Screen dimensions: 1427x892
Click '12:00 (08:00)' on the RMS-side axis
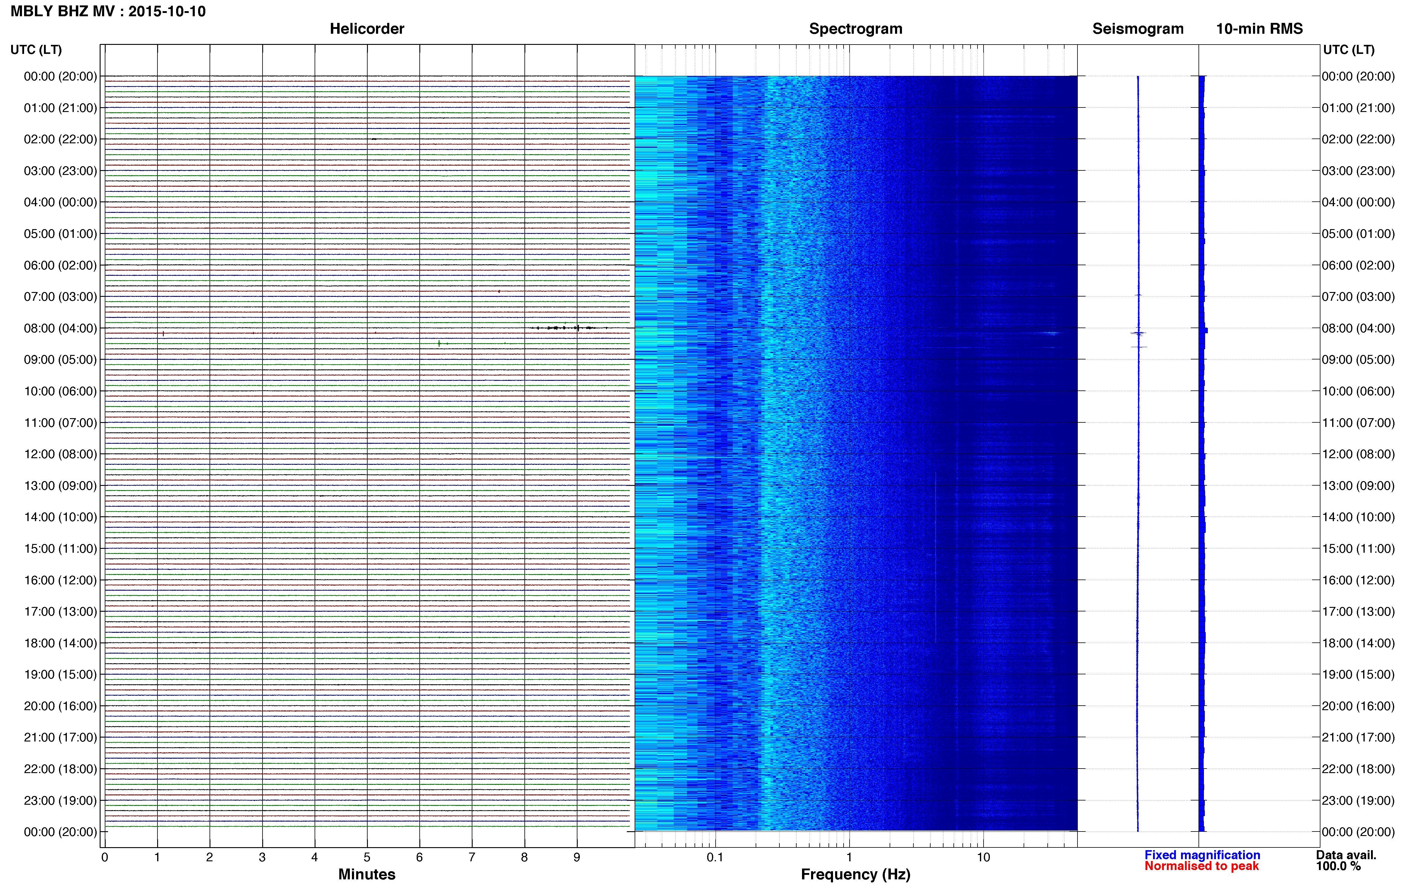tap(1359, 454)
